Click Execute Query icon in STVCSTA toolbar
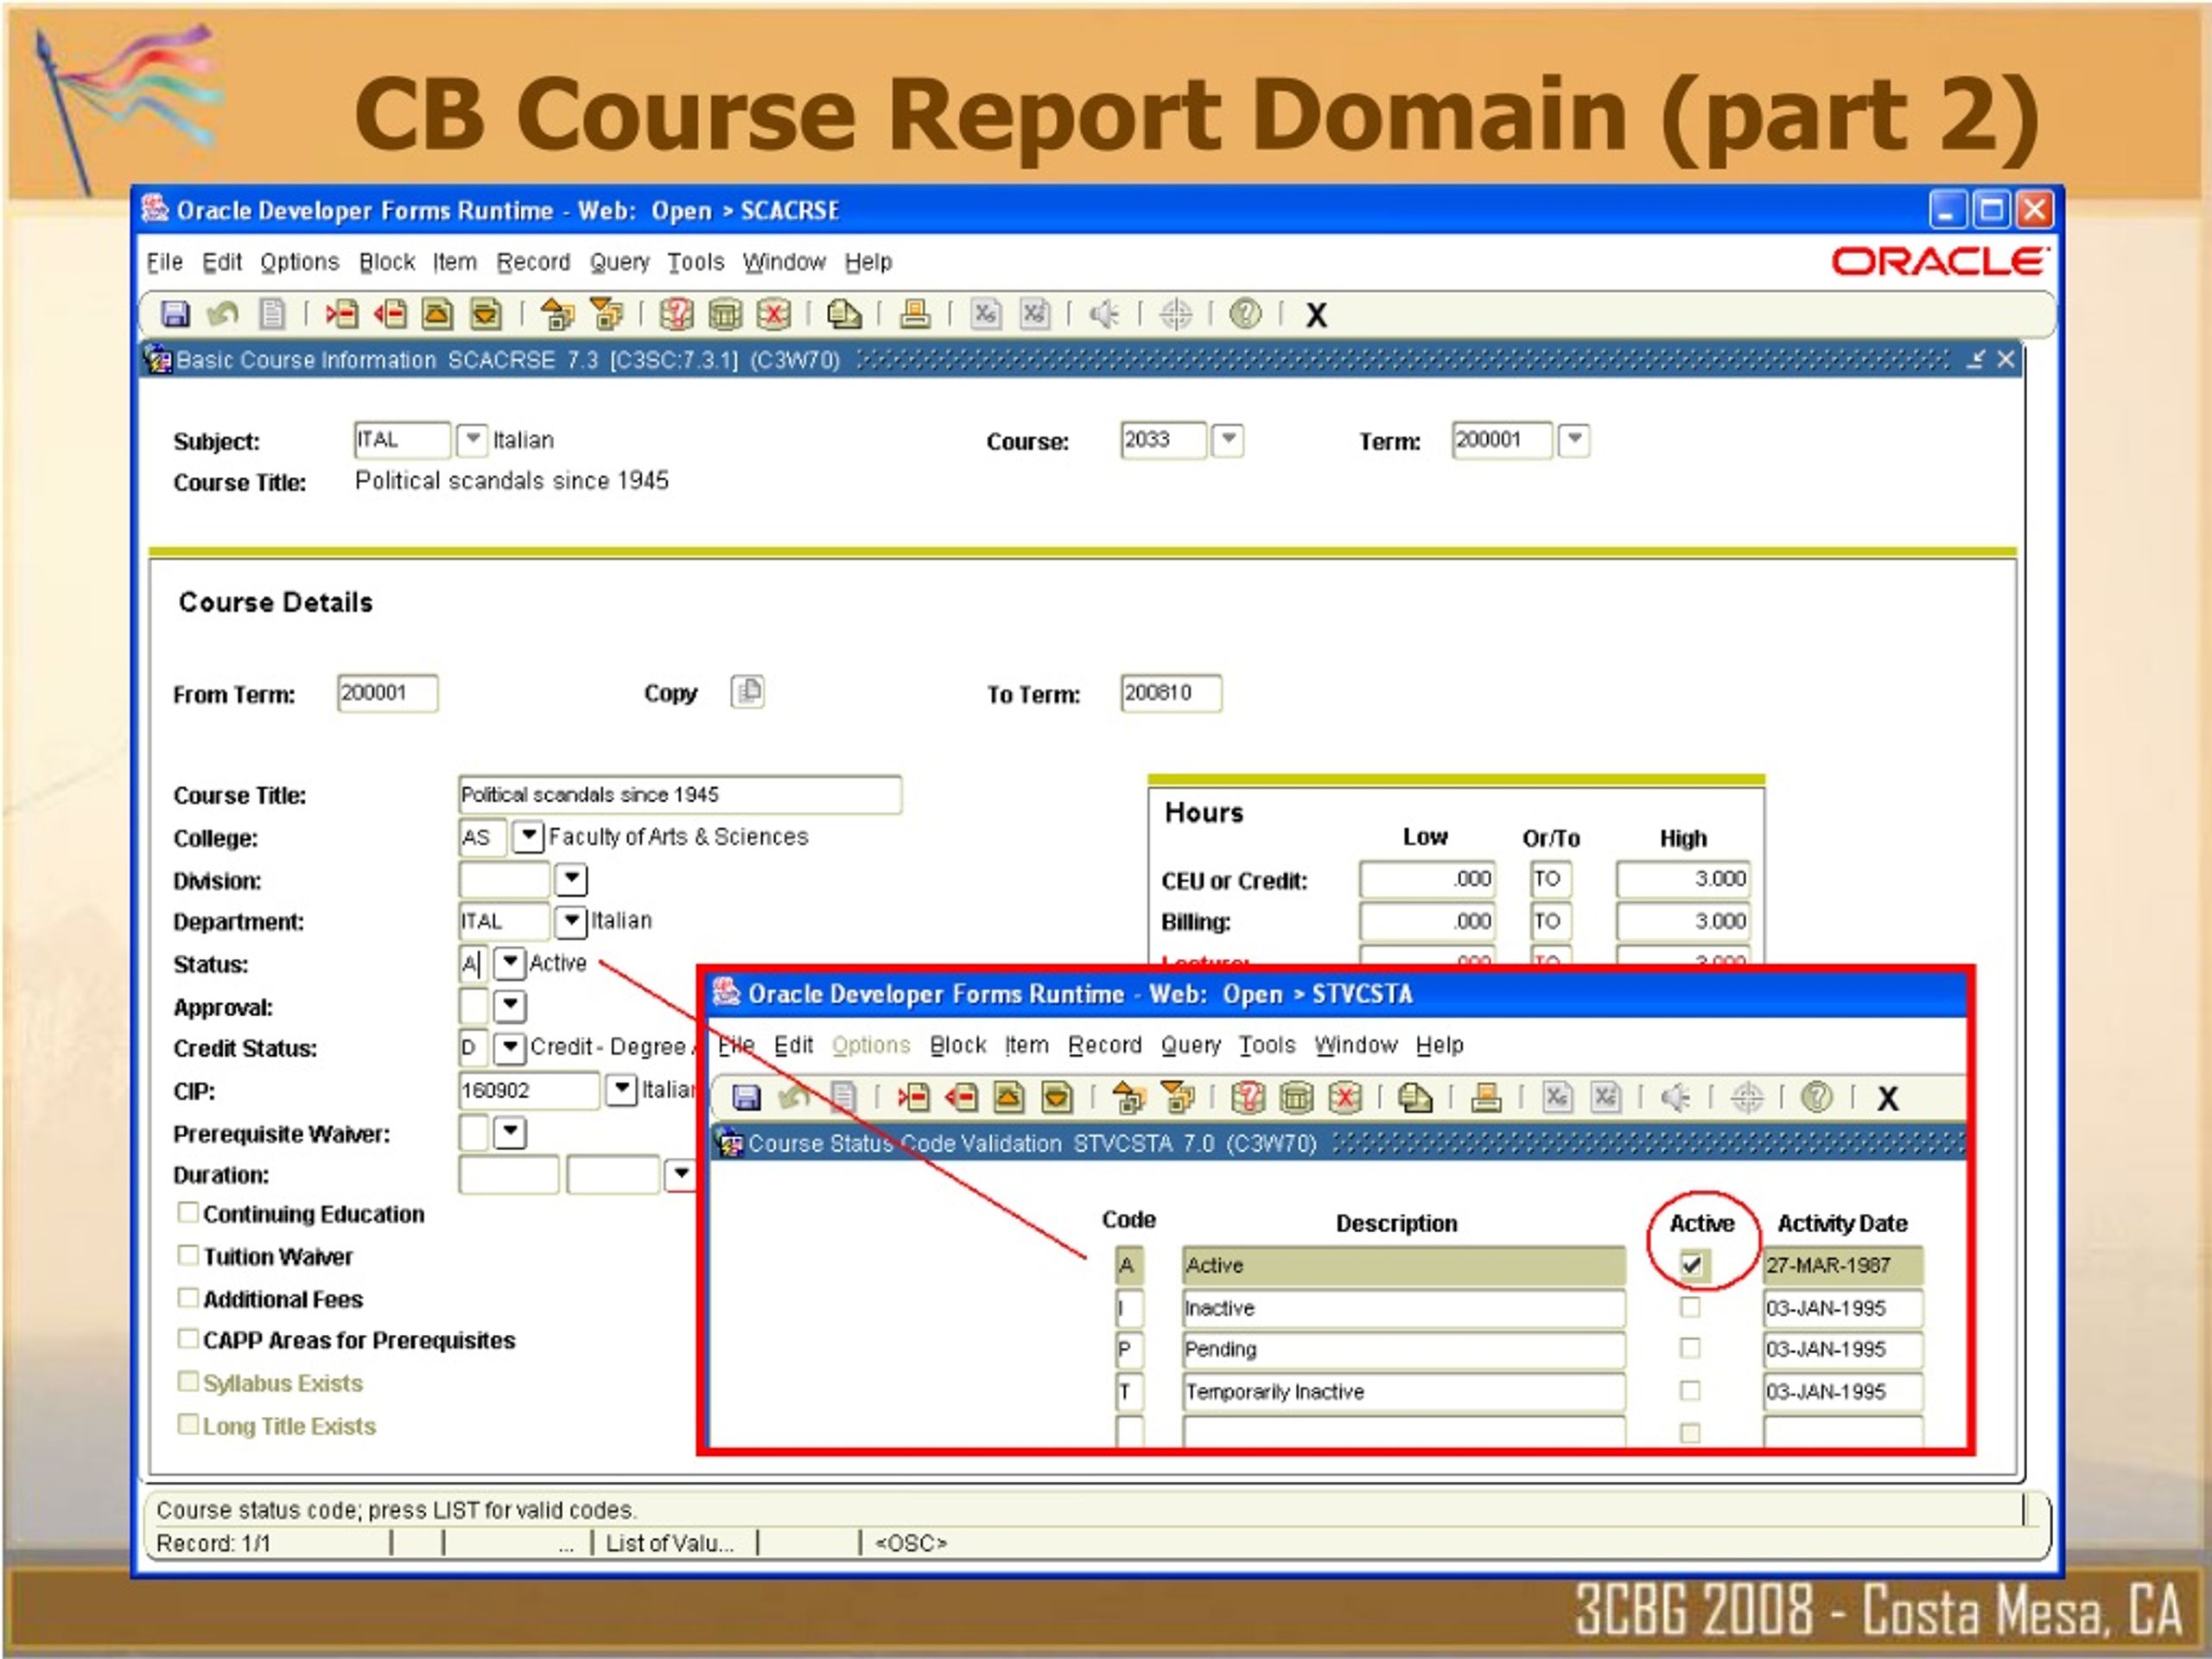 click(1296, 1097)
